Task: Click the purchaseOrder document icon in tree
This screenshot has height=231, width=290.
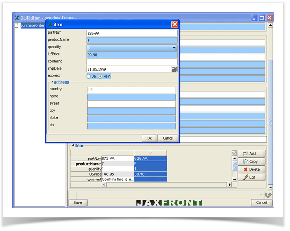Action: click(x=17, y=25)
